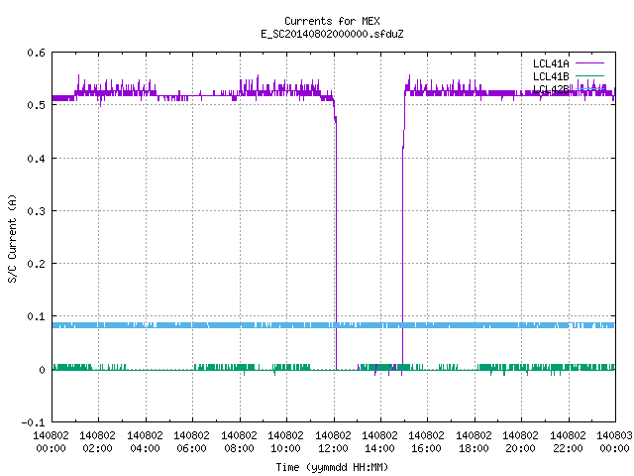Click the 'S/C Current (A)' y-axis label
The image size is (634, 476).
coord(13,238)
